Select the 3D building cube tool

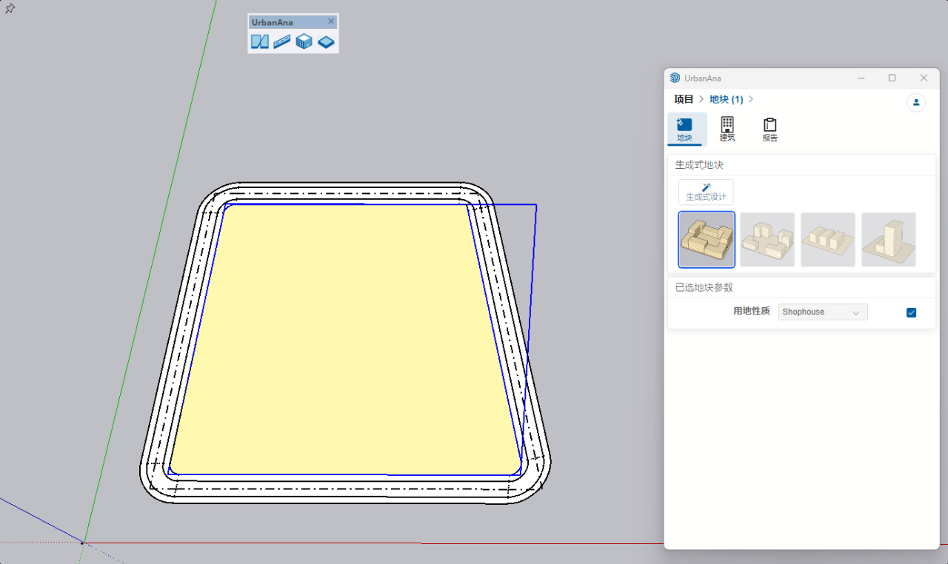point(304,42)
